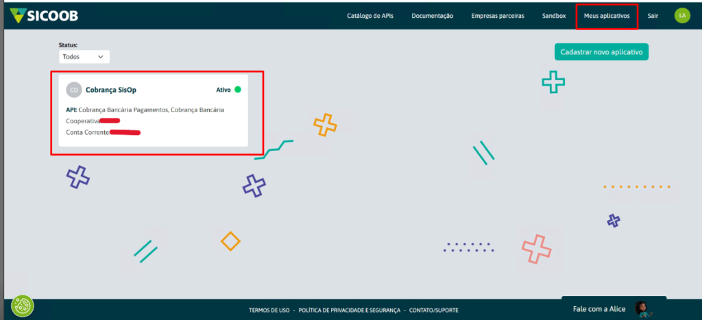The height and width of the screenshot is (320, 702).
Task: Start chat with Fale com a Alice
Action: pos(599,309)
